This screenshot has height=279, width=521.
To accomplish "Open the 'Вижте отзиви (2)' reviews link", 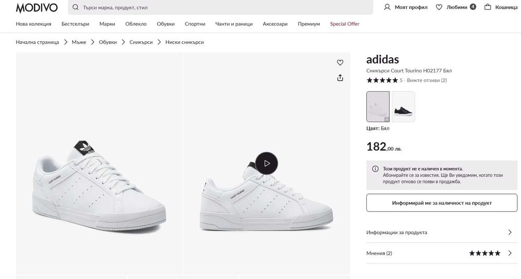I will coord(427,80).
